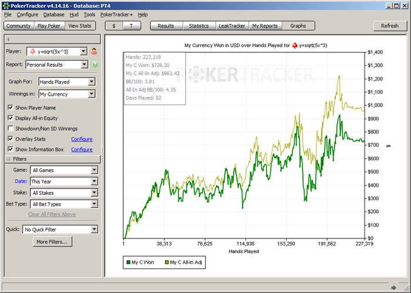Click the Refresh button

390,26
